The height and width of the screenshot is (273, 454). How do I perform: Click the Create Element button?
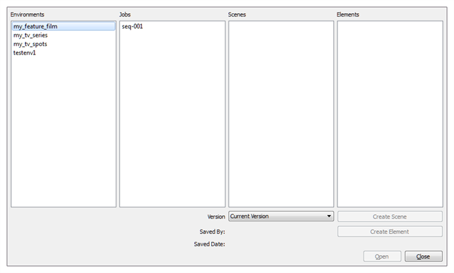390,232
